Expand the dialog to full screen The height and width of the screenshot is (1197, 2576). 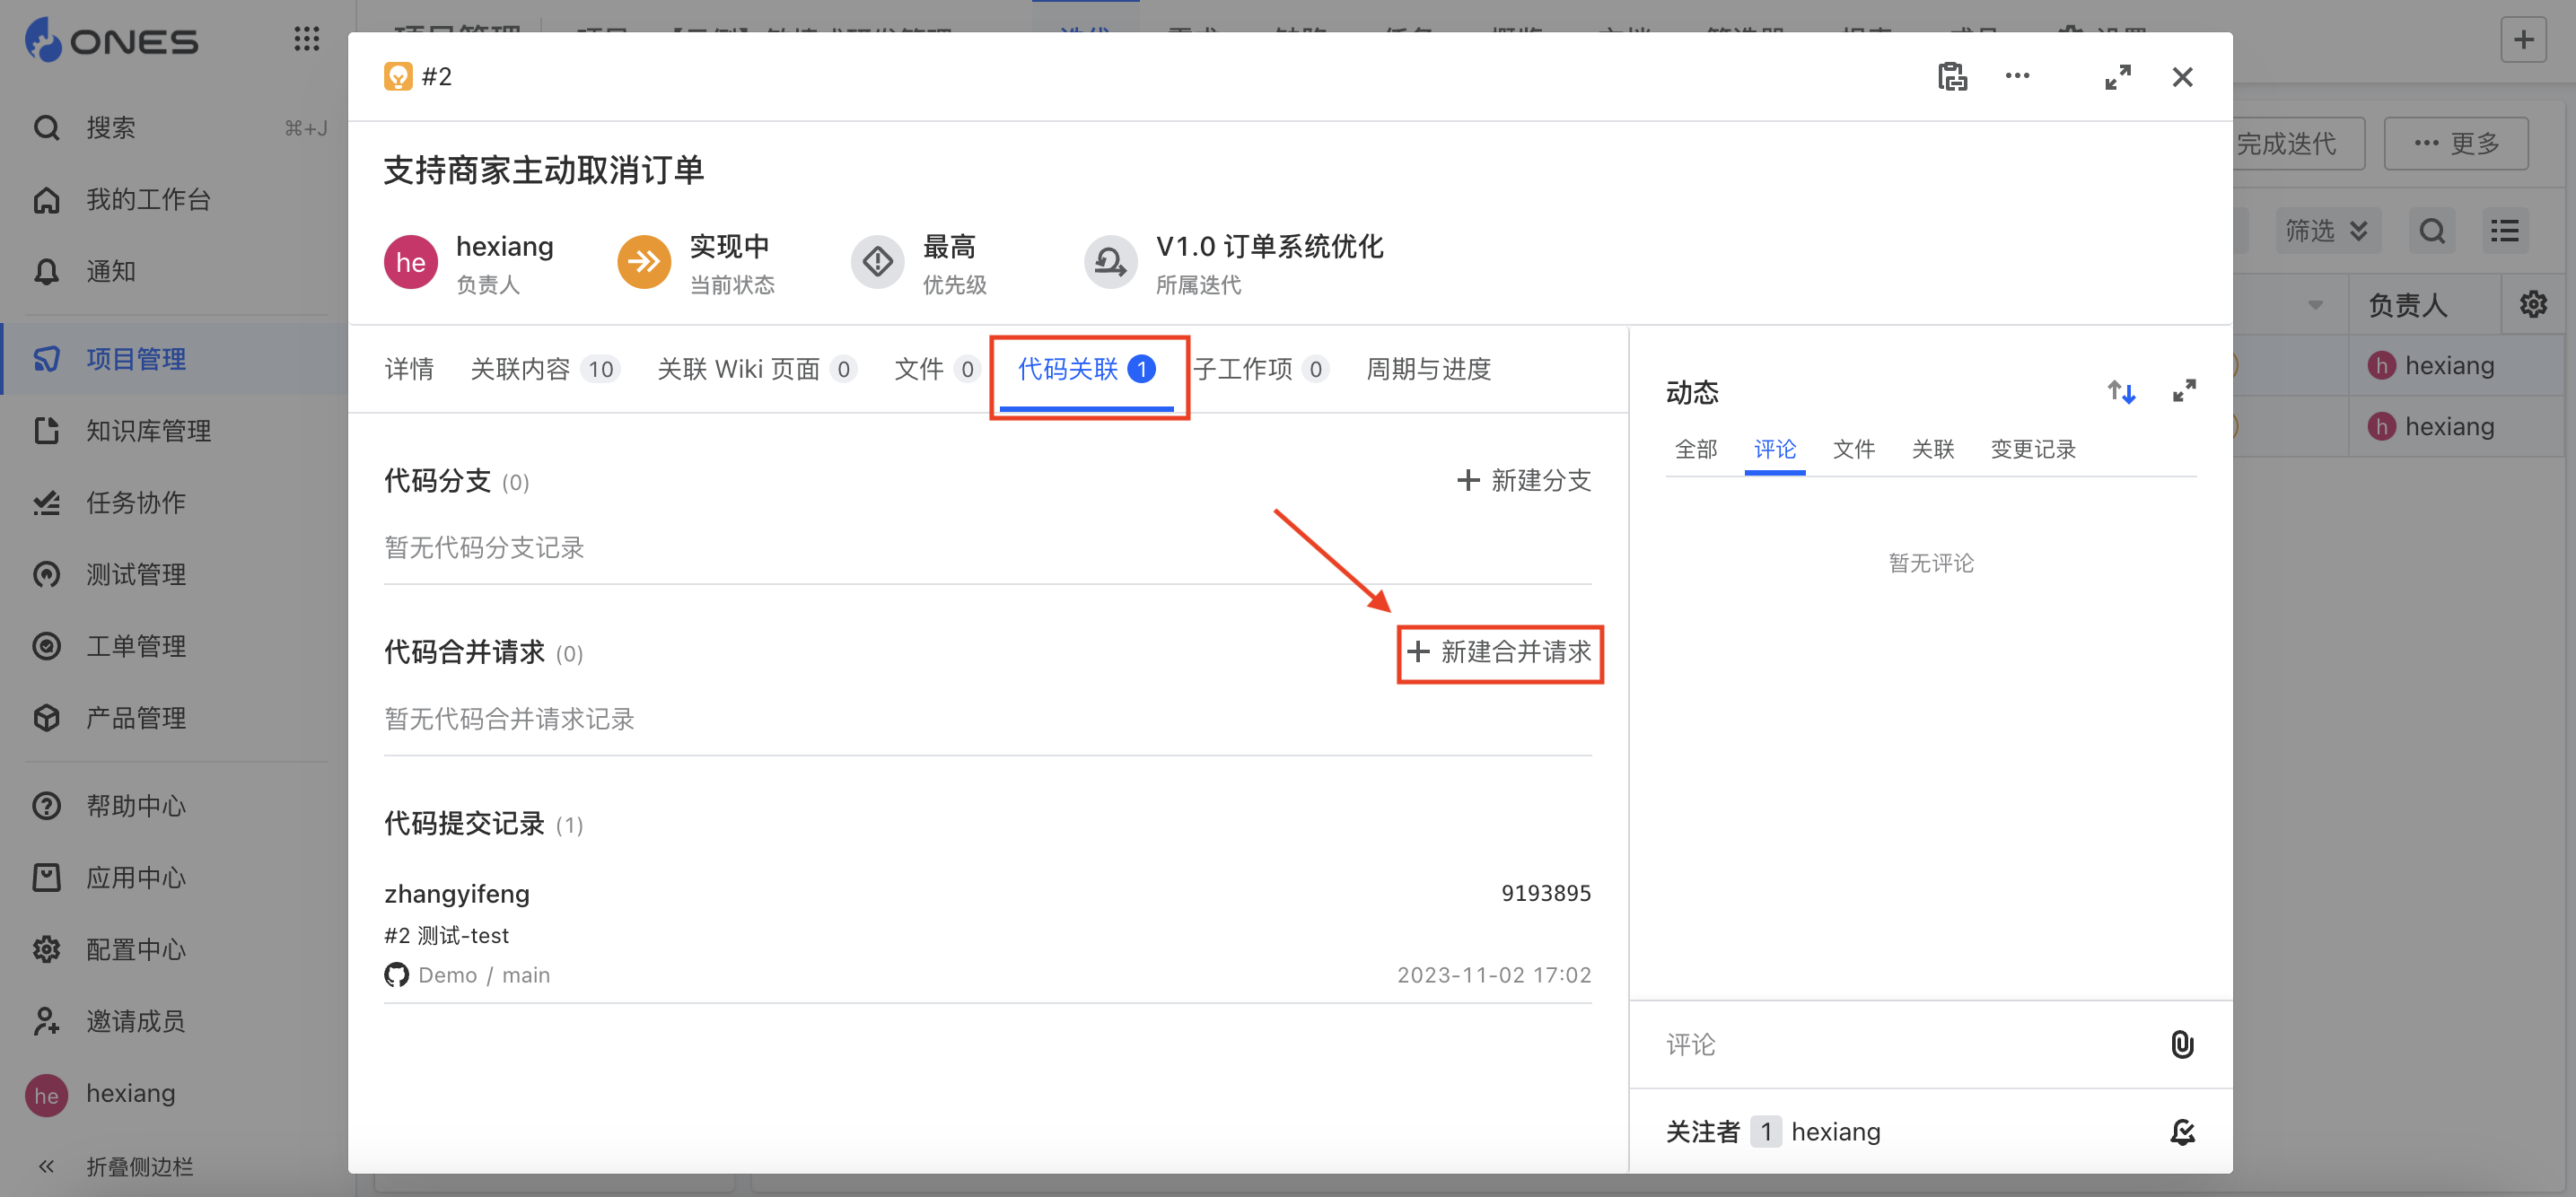2117,77
